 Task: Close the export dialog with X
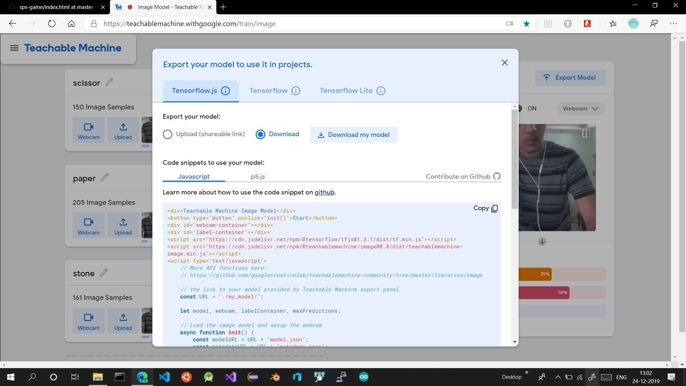coord(504,63)
